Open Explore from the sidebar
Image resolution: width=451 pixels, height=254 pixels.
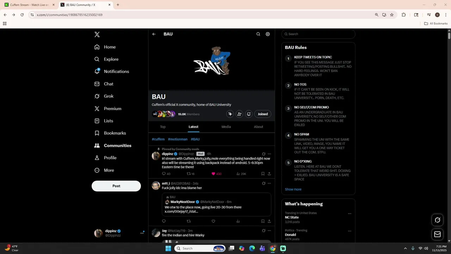pyautogui.click(x=106, y=59)
